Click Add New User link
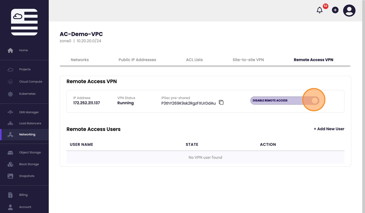 pos(329,129)
